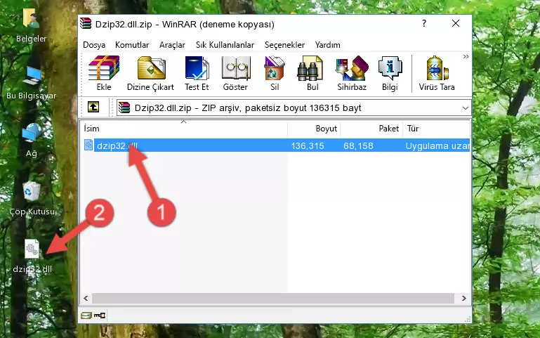This screenshot has width=540, height=338.
Task: Go up one folder level
Action: pos(93,107)
